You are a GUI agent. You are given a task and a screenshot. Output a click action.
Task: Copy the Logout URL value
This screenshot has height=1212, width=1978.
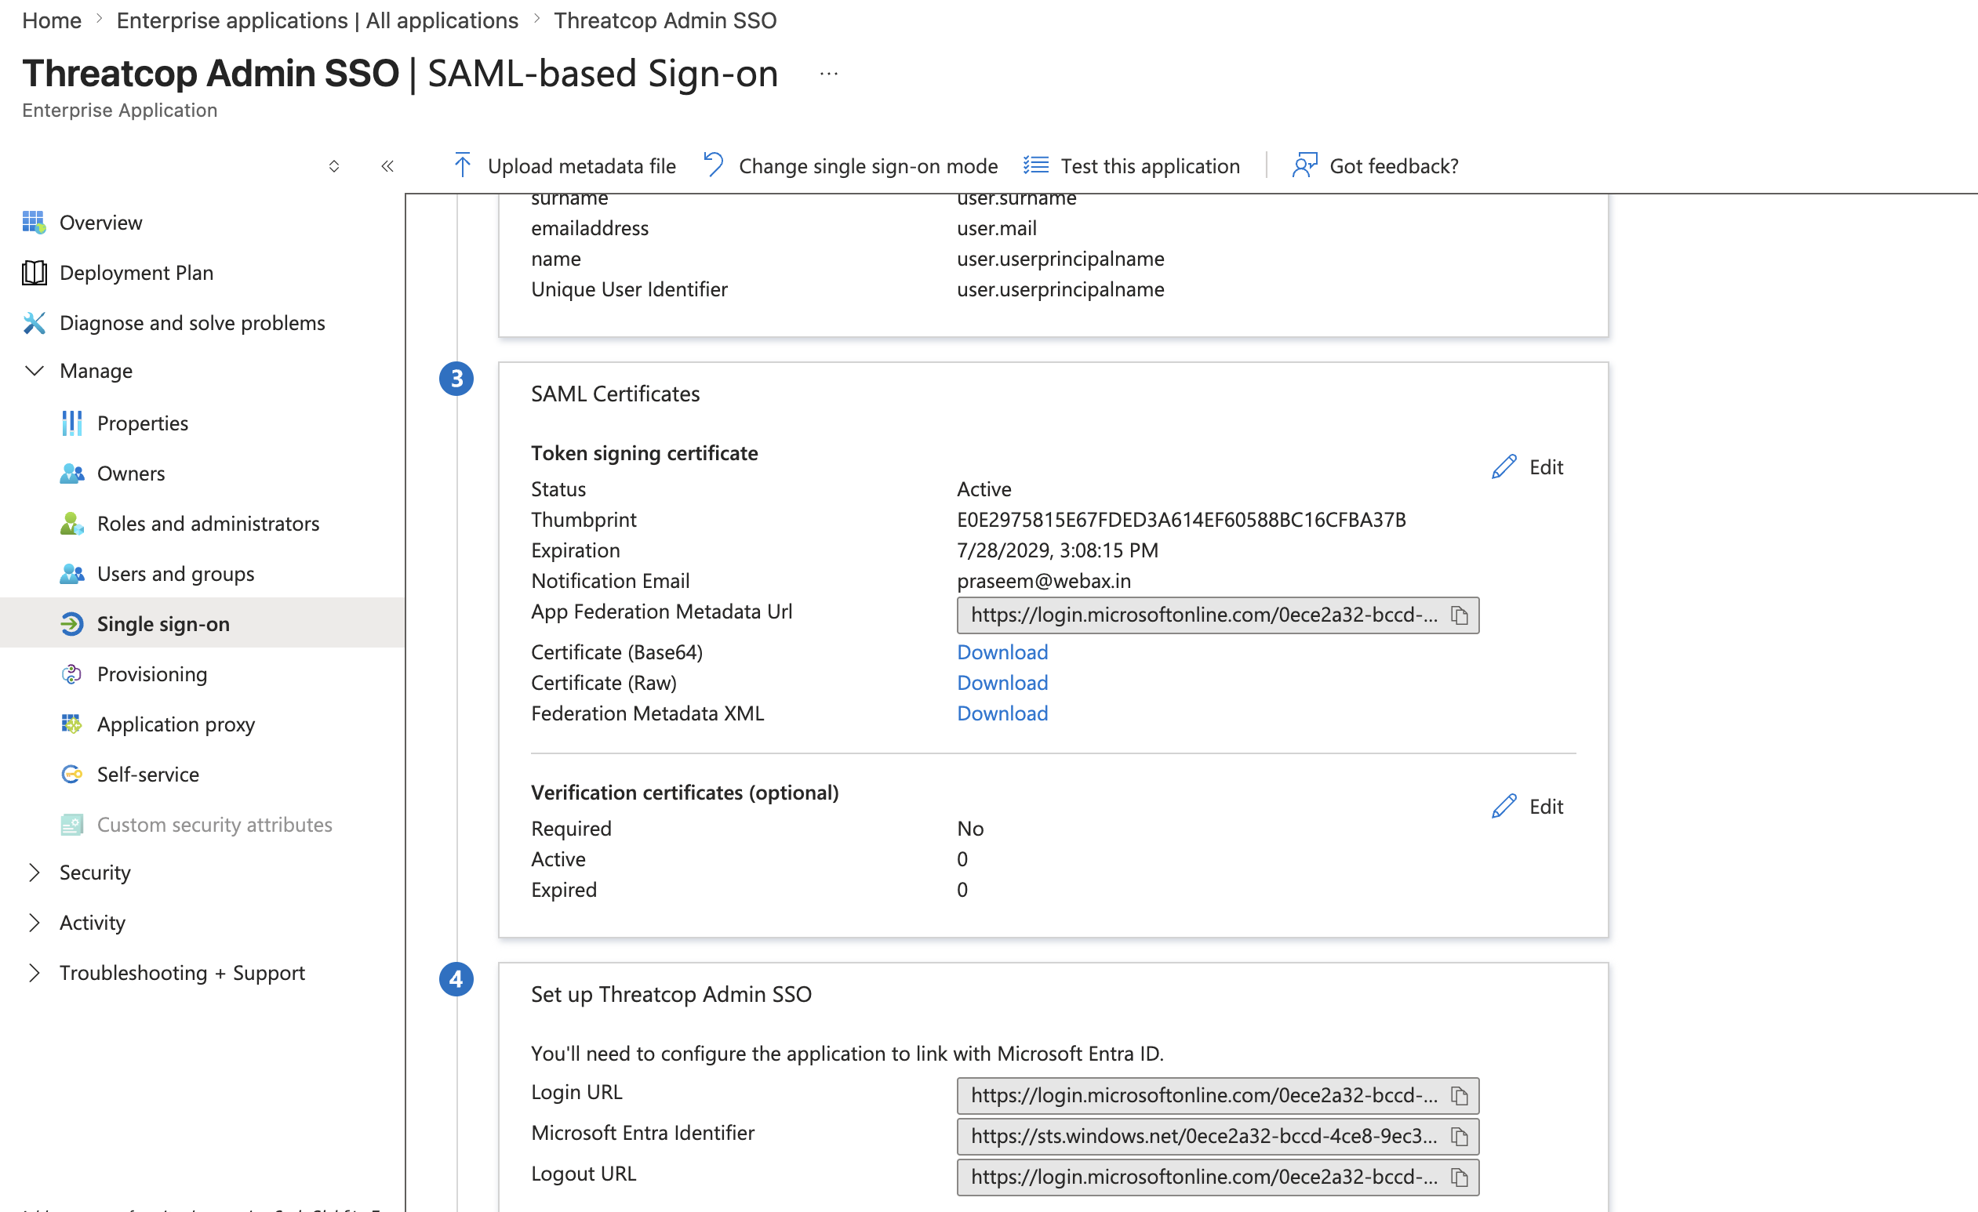click(x=1460, y=1178)
